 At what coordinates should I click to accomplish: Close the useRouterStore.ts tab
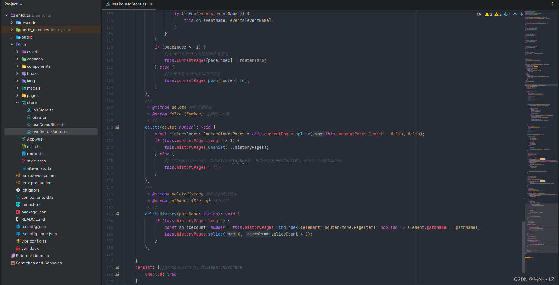(x=151, y=4)
